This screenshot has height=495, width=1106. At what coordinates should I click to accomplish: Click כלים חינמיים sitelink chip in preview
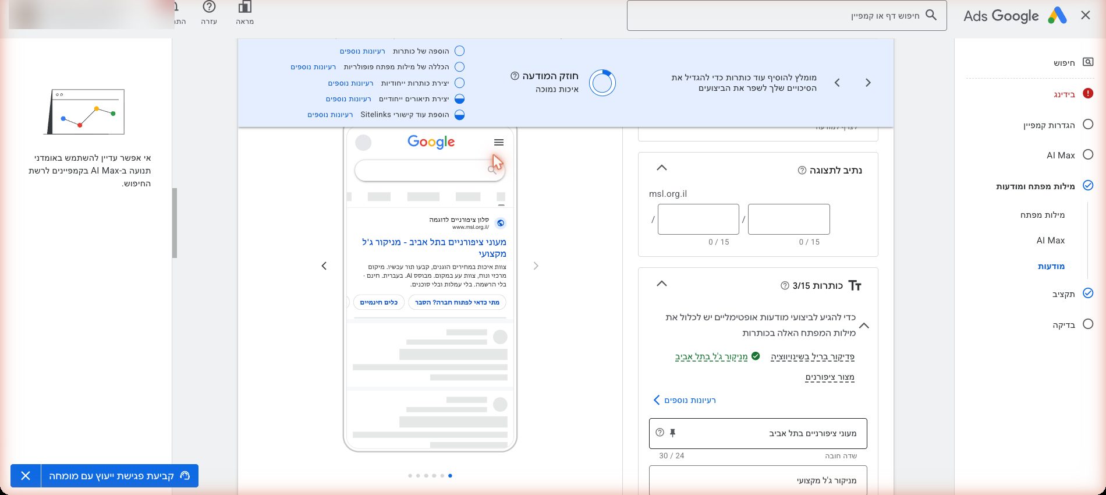[x=378, y=302]
